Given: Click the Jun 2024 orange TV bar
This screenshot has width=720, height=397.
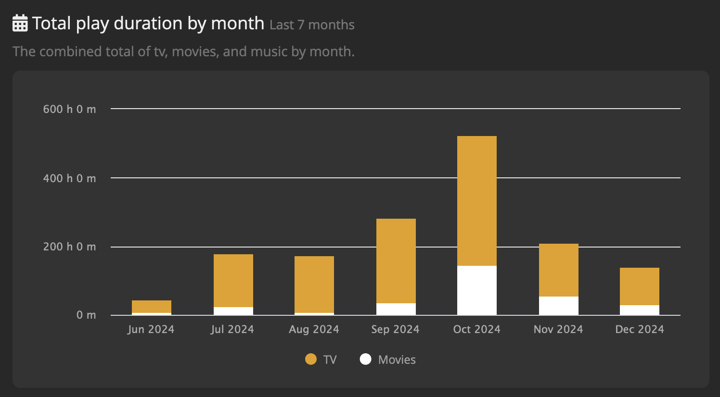Looking at the screenshot, I should (151, 307).
